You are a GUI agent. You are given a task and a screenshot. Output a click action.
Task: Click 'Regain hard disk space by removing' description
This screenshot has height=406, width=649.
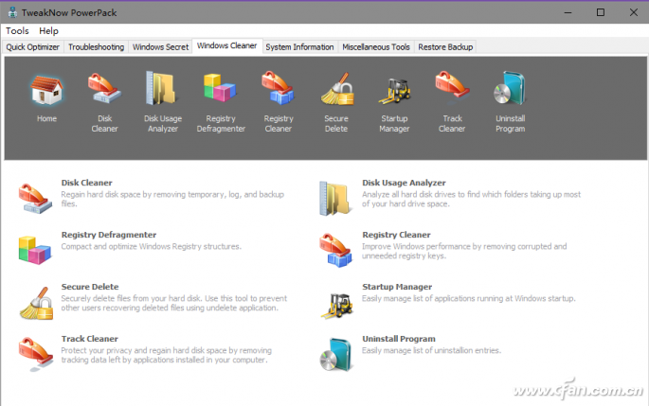(x=172, y=199)
